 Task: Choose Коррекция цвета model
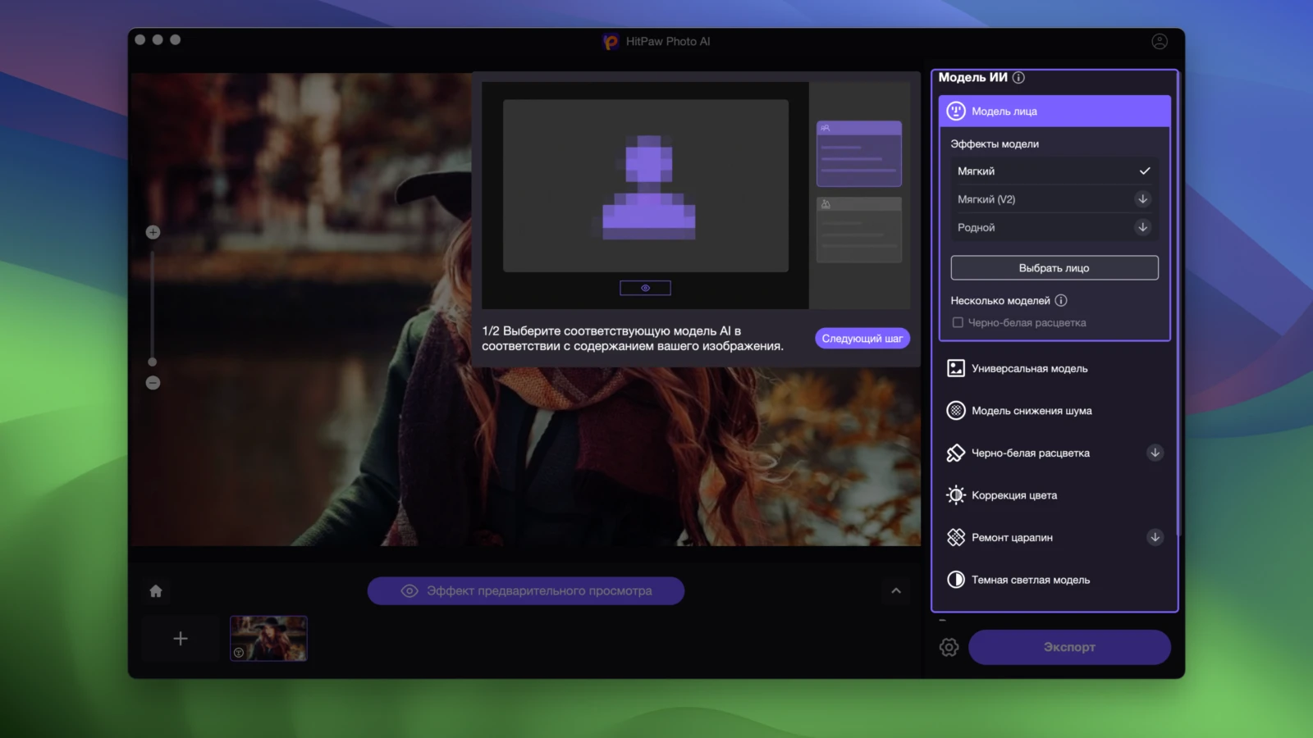1013,495
